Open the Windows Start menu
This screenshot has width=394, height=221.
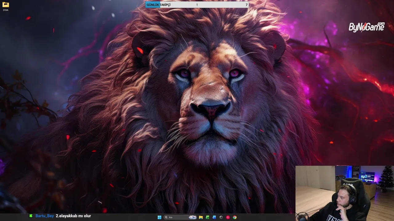coord(159,217)
